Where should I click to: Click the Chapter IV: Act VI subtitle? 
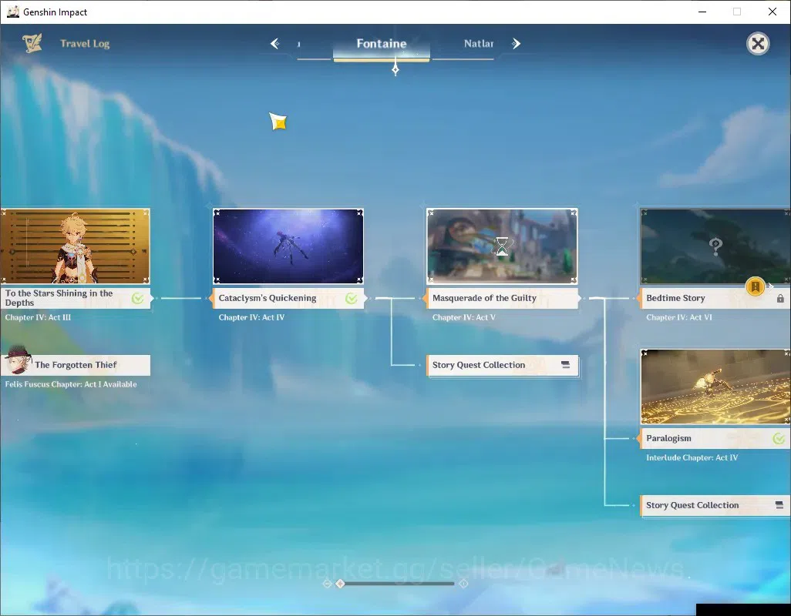pyautogui.click(x=679, y=317)
